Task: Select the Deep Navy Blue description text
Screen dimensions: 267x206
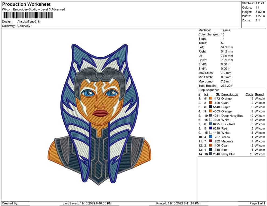Action: pos(232,115)
